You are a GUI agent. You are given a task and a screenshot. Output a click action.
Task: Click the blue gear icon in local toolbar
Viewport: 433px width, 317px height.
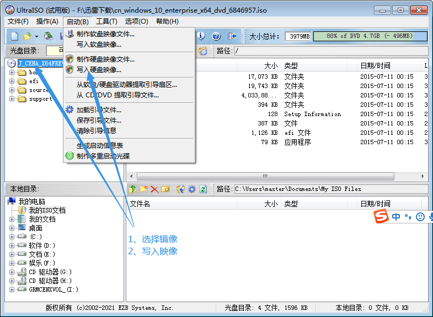click(191, 189)
